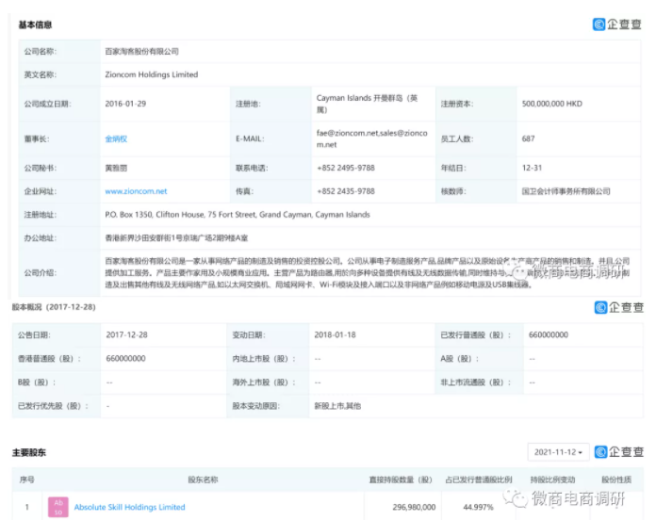Click the 直接持股数量 (股) column header

[401, 479]
